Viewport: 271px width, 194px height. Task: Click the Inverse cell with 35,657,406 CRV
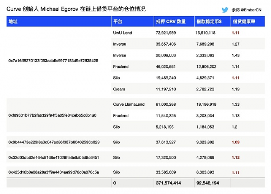[119, 44]
